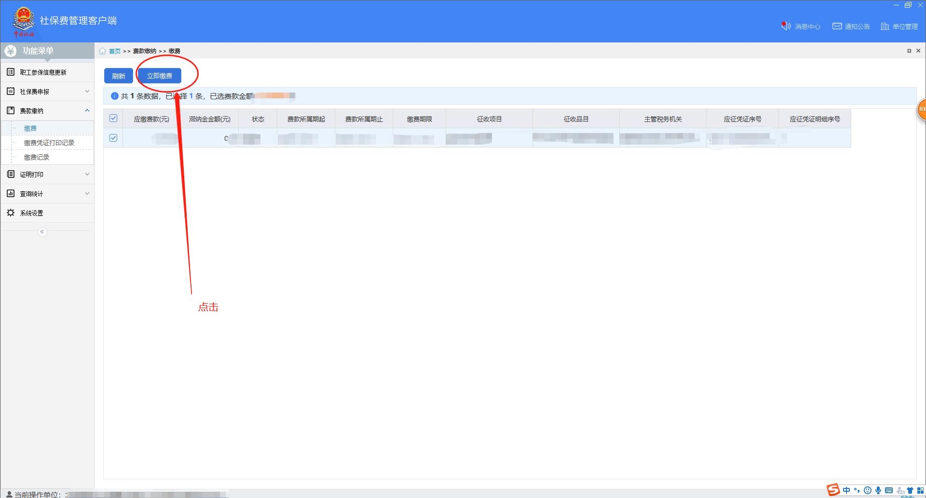
Task: Collapse the 费款缴纳 menu arrow
Action: (x=87, y=110)
